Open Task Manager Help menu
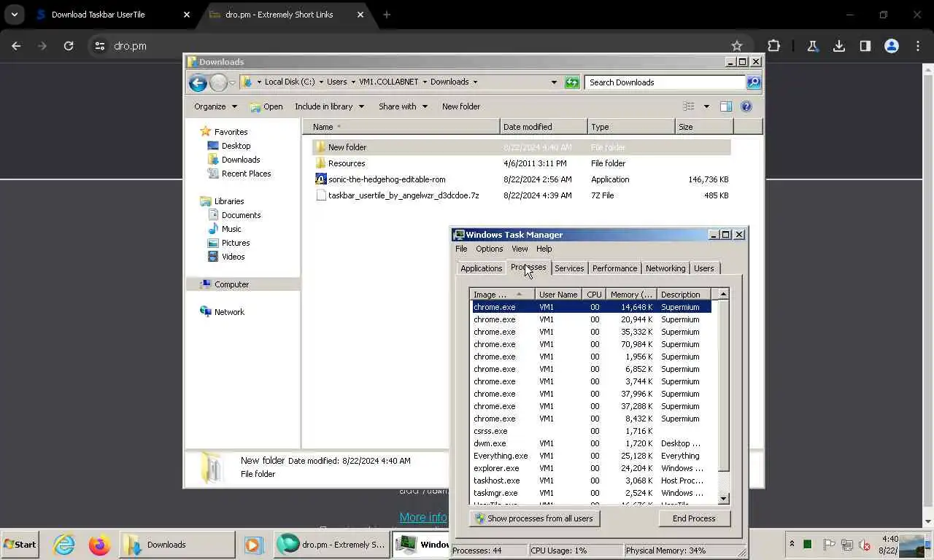The width and height of the screenshot is (934, 560). pos(544,249)
